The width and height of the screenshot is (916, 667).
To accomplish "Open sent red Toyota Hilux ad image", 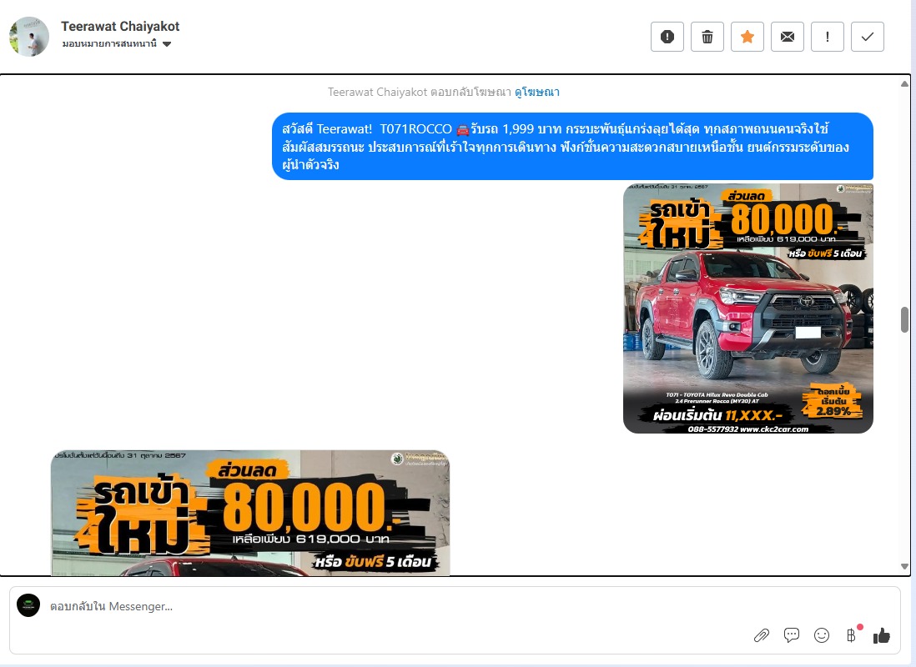I will click(x=747, y=308).
